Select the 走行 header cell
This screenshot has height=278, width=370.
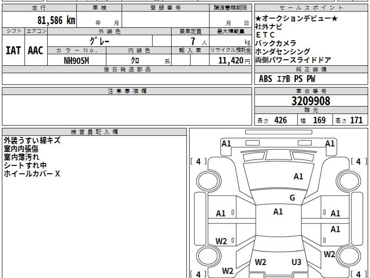click(x=39, y=8)
